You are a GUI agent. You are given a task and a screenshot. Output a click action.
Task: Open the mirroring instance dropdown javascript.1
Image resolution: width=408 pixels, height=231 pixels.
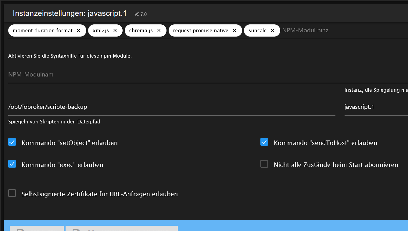[x=376, y=107]
